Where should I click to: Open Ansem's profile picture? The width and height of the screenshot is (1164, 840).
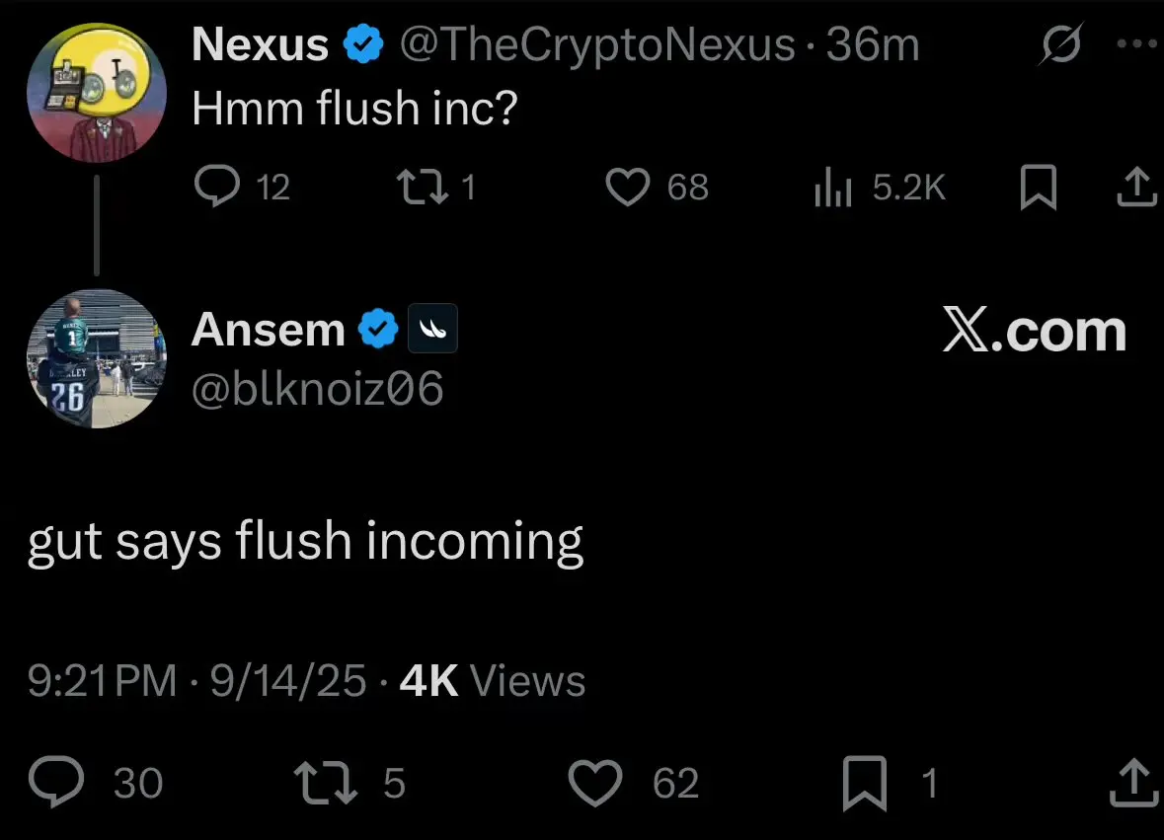[97, 358]
